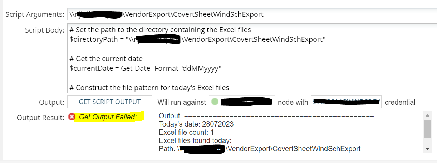Click into the Script Arguments input field

[x=252, y=15]
